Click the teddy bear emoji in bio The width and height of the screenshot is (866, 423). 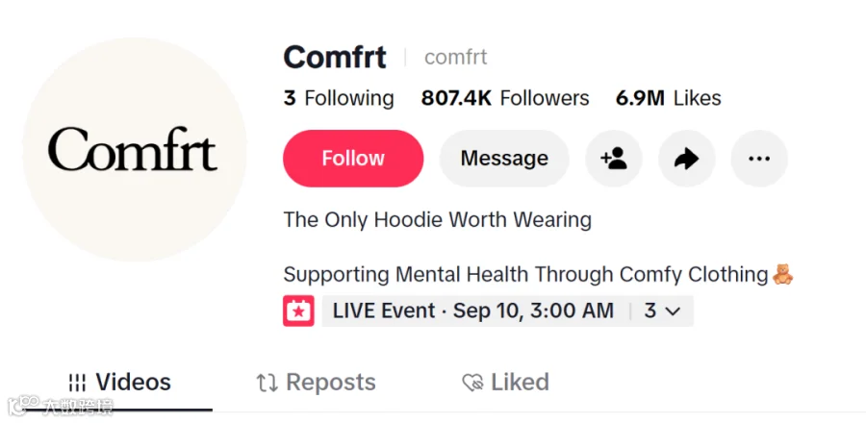(x=782, y=274)
